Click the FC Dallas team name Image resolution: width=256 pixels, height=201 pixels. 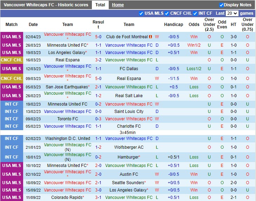click(129, 69)
